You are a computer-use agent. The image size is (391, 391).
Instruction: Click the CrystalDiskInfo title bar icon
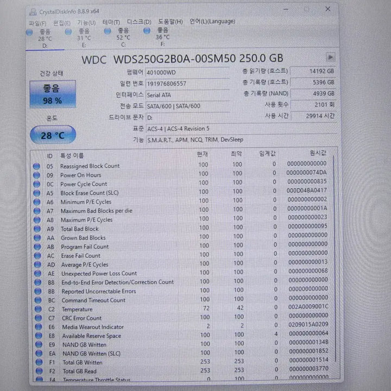coord(33,12)
